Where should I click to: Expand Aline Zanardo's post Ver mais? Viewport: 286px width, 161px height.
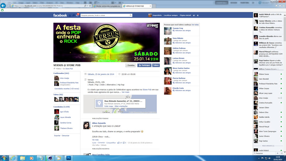(x=95, y=140)
